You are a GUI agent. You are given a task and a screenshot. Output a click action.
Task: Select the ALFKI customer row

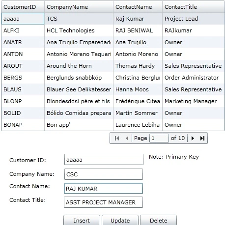click(113, 30)
